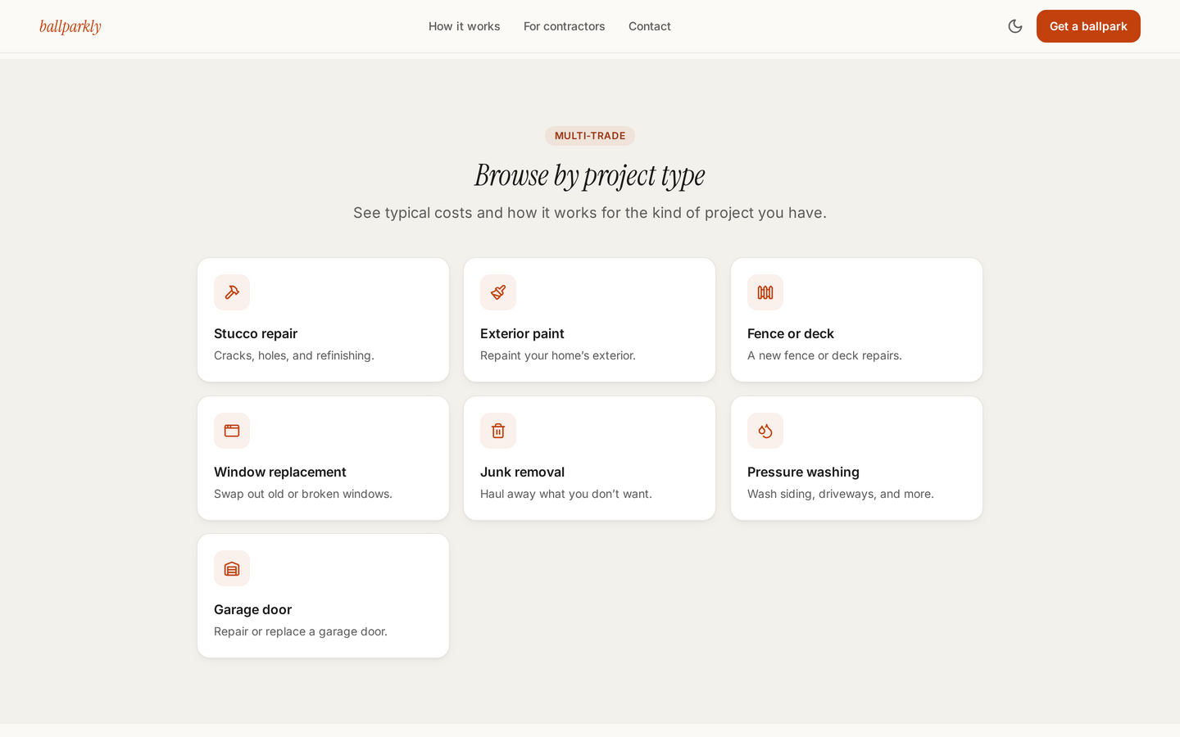Image resolution: width=1180 pixels, height=737 pixels.
Task: Click the Get a ballpark button
Action: 1088,26
